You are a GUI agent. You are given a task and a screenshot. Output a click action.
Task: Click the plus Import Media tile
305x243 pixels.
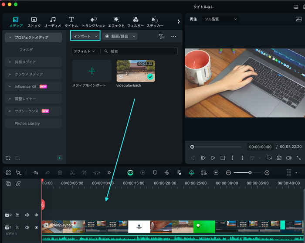[92, 71]
